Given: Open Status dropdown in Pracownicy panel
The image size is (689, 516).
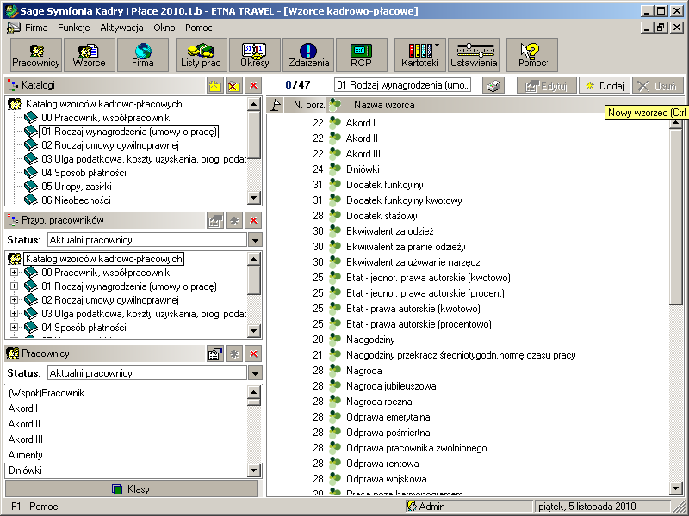Looking at the screenshot, I should click(x=255, y=373).
